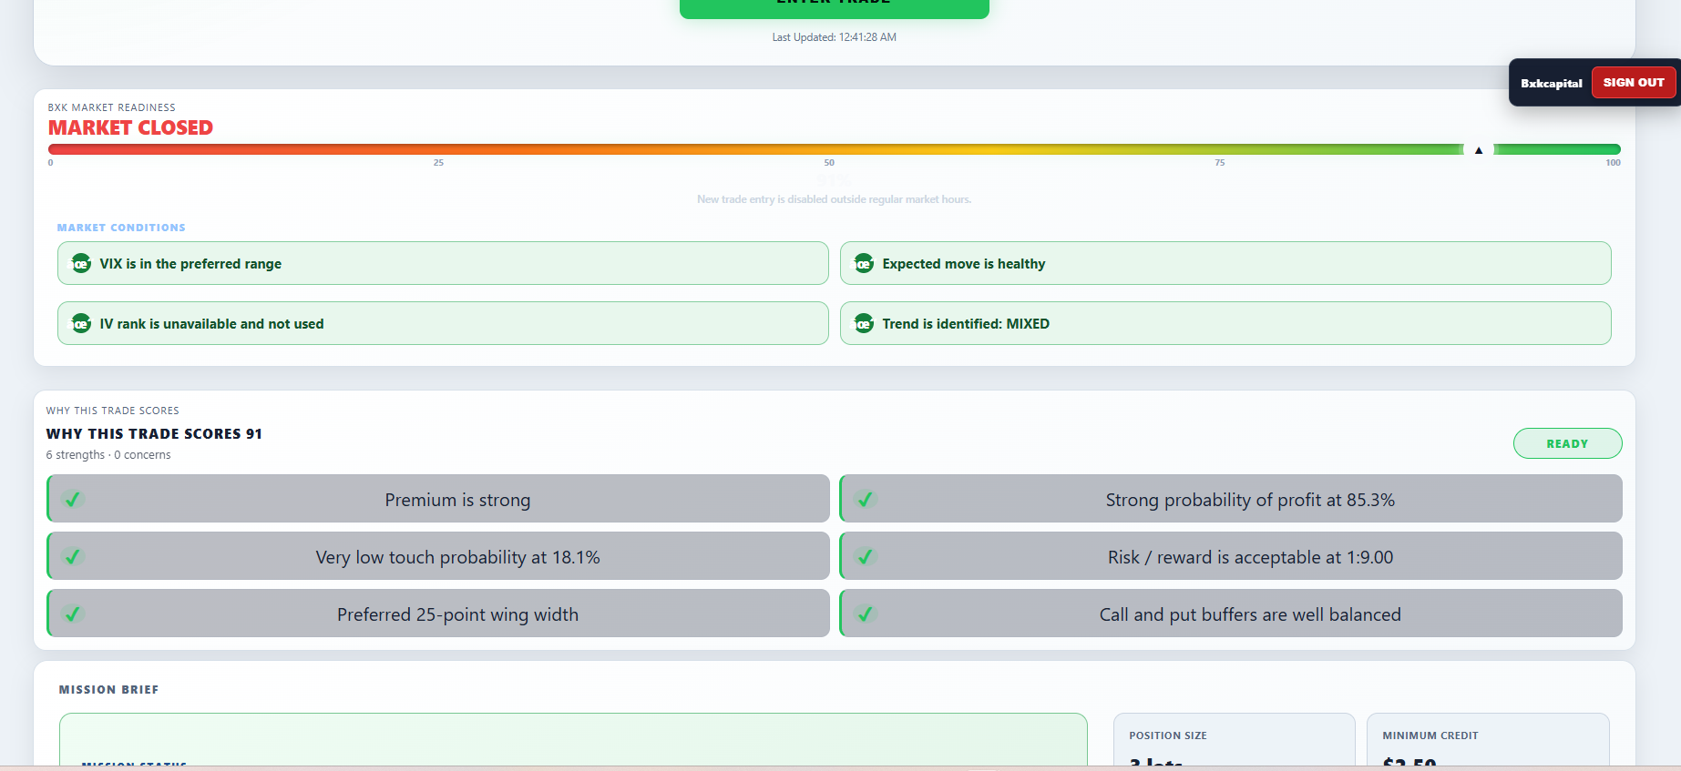This screenshot has height=771, width=1681.
Task: Click Call and put buffers are well balanced
Action: 1231,613
